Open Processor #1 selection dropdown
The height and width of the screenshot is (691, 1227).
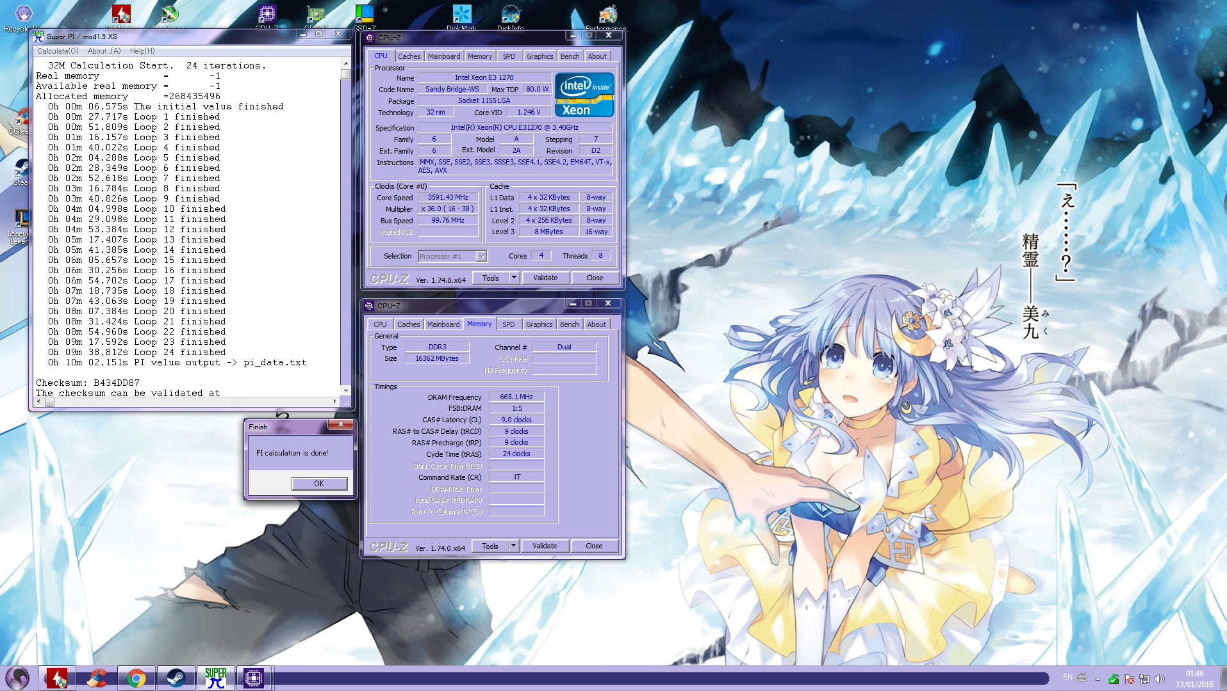(452, 257)
